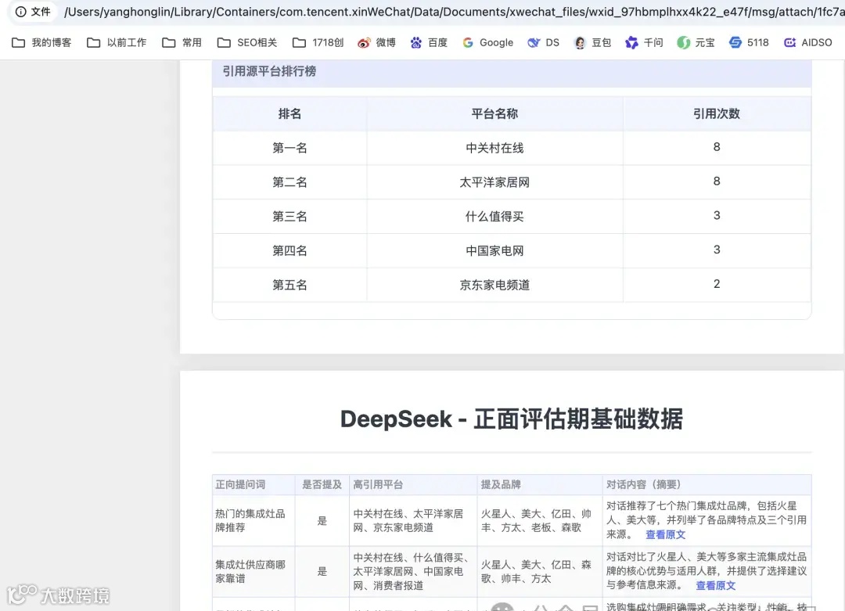Screen dimensions: 845x611
Task: Click the 引用次数 column header
Action: point(717,113)
